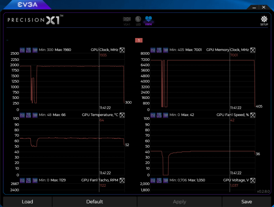Screen dimensions: 274x207
Task: Toggle TRAY icon for GPU Clock graph
Action: click(x=35, y=50)
